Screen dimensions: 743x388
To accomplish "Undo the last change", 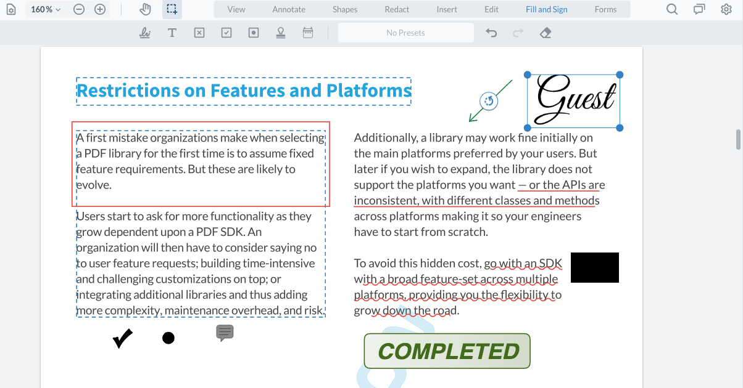I will pyautogui.click(x=491, y=32).
